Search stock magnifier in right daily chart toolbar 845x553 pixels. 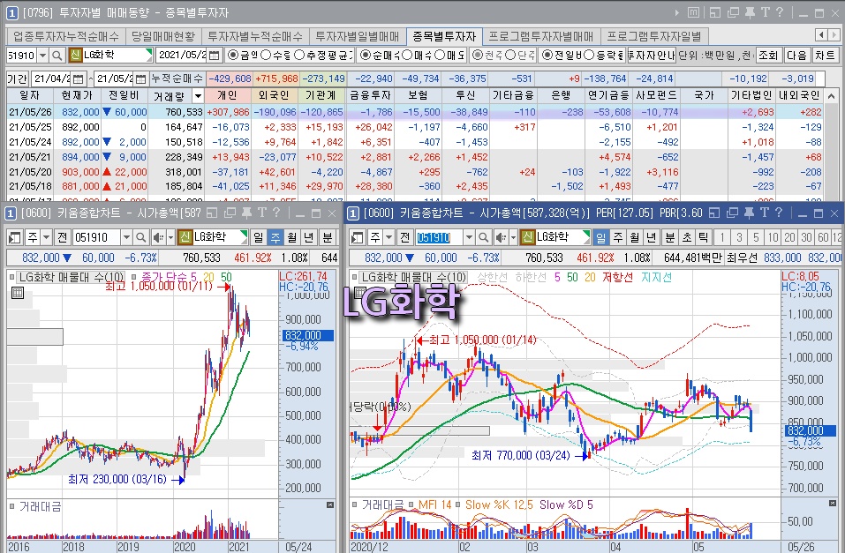point(483,237)
